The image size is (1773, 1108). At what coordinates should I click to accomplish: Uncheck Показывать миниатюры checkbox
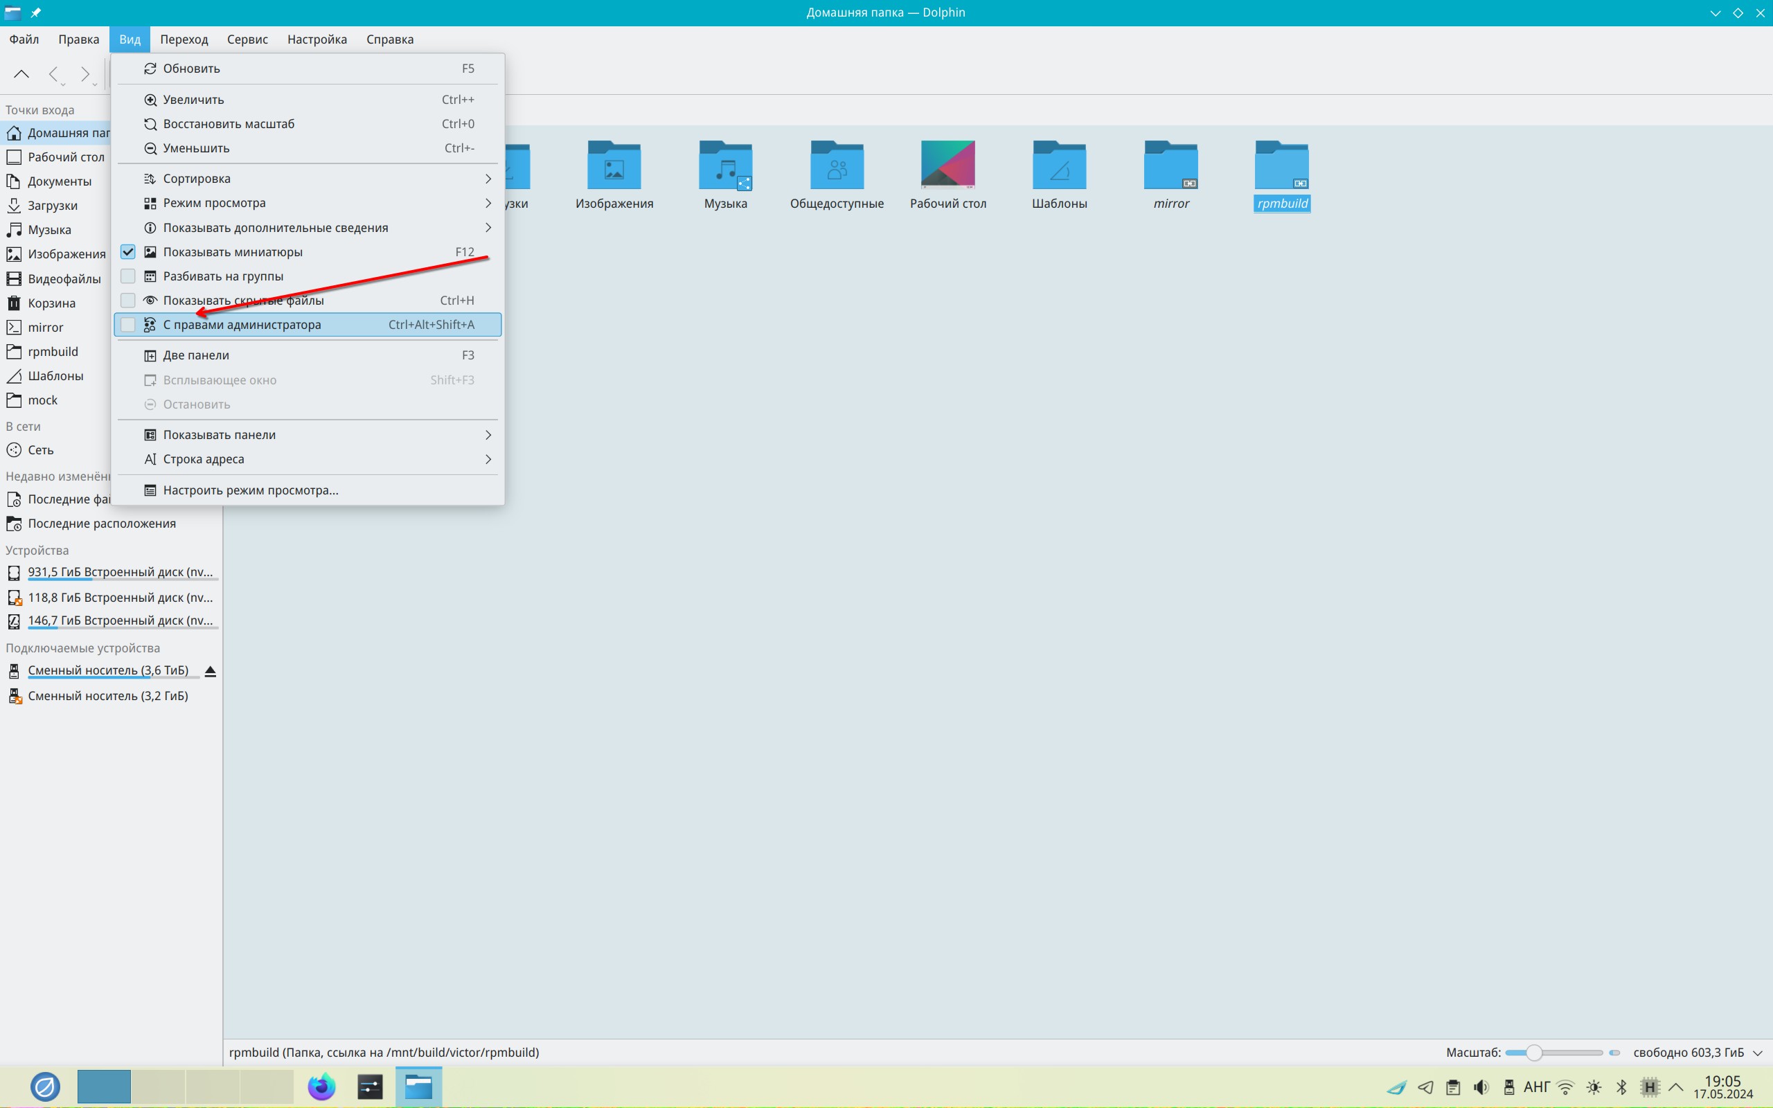128,251
